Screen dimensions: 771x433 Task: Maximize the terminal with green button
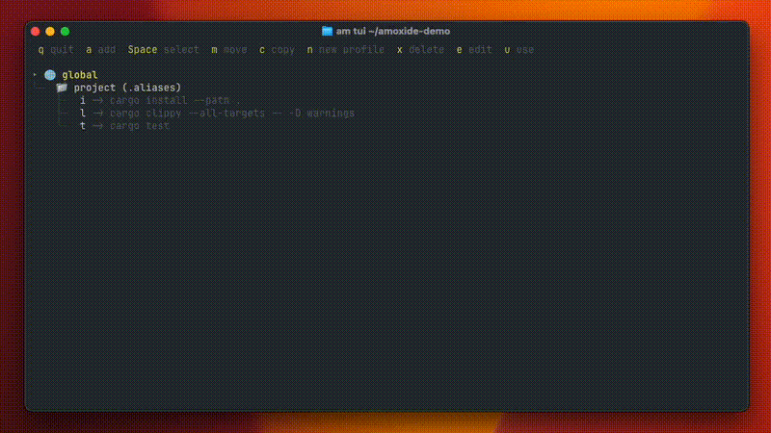65,32
